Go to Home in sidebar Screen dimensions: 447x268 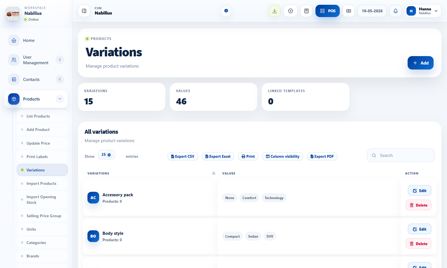[x=36, y=40]
